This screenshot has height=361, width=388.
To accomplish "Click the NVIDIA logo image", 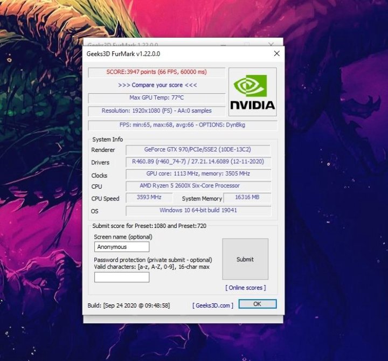I will click(x=252, y=92).
